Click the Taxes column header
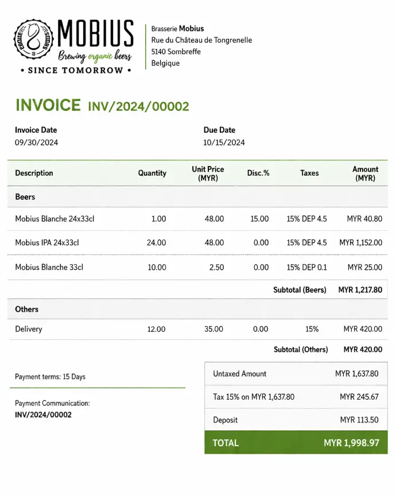The image size is (396, 495). (309, 173)
